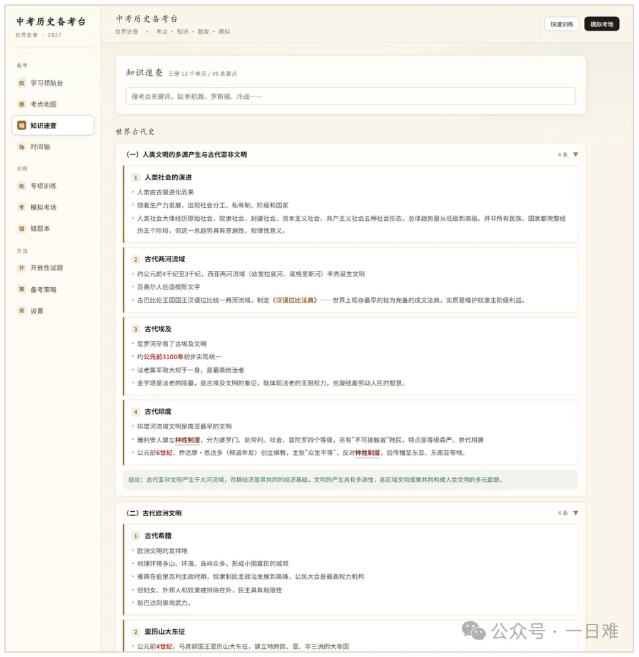This screenshot has width=639, height=657.
Task: Click the line 苏美尔人创造楔形文字
Action: click(x=168, y=287)
